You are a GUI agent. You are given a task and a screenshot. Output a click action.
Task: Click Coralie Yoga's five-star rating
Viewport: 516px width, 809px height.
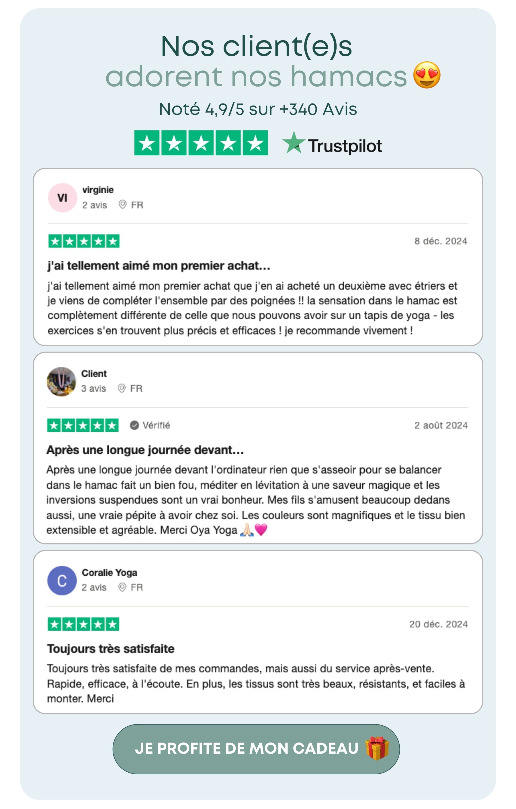83,625
